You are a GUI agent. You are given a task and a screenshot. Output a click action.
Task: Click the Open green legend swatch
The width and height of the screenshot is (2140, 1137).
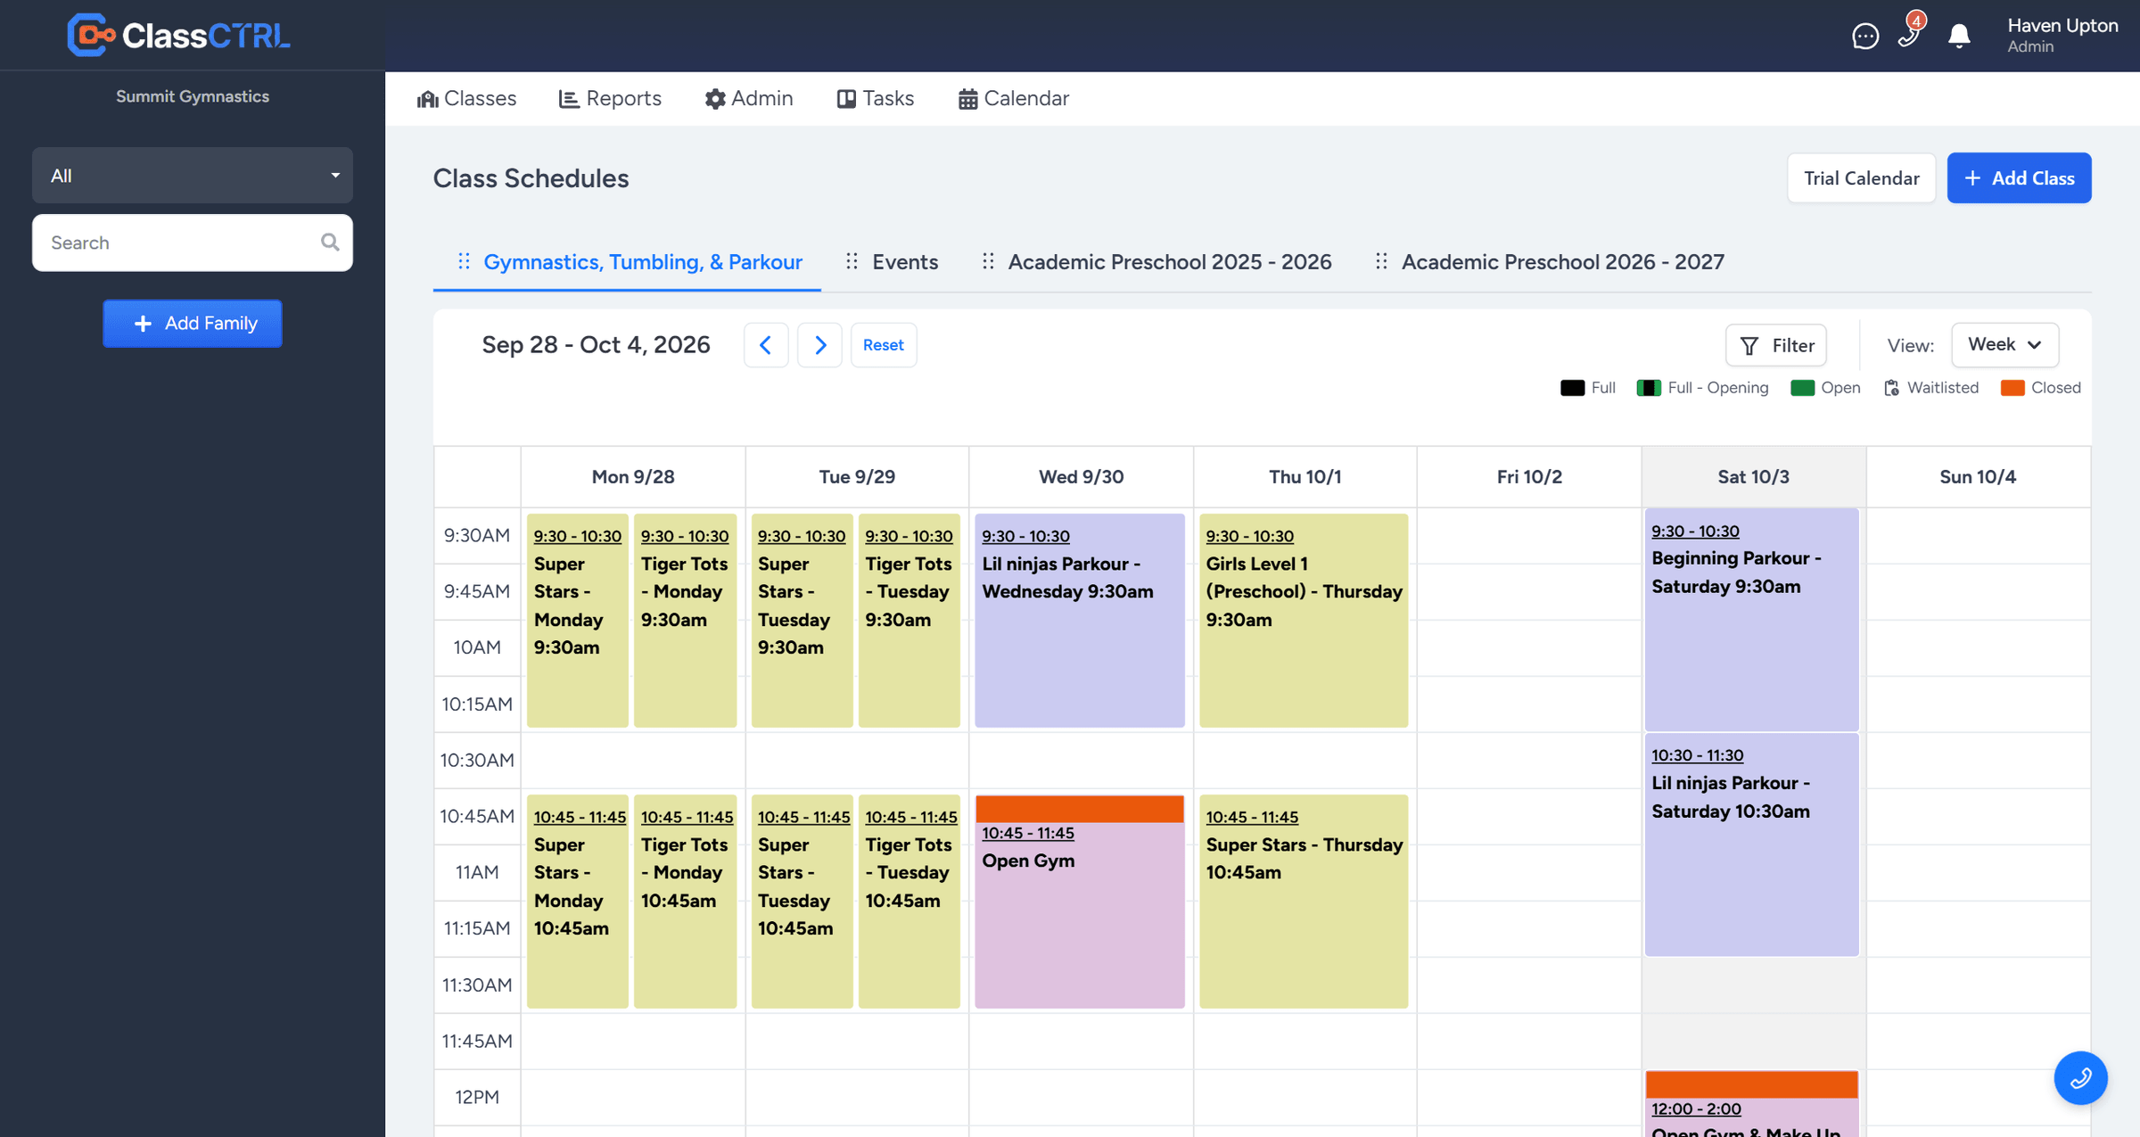pos(1802,388)
